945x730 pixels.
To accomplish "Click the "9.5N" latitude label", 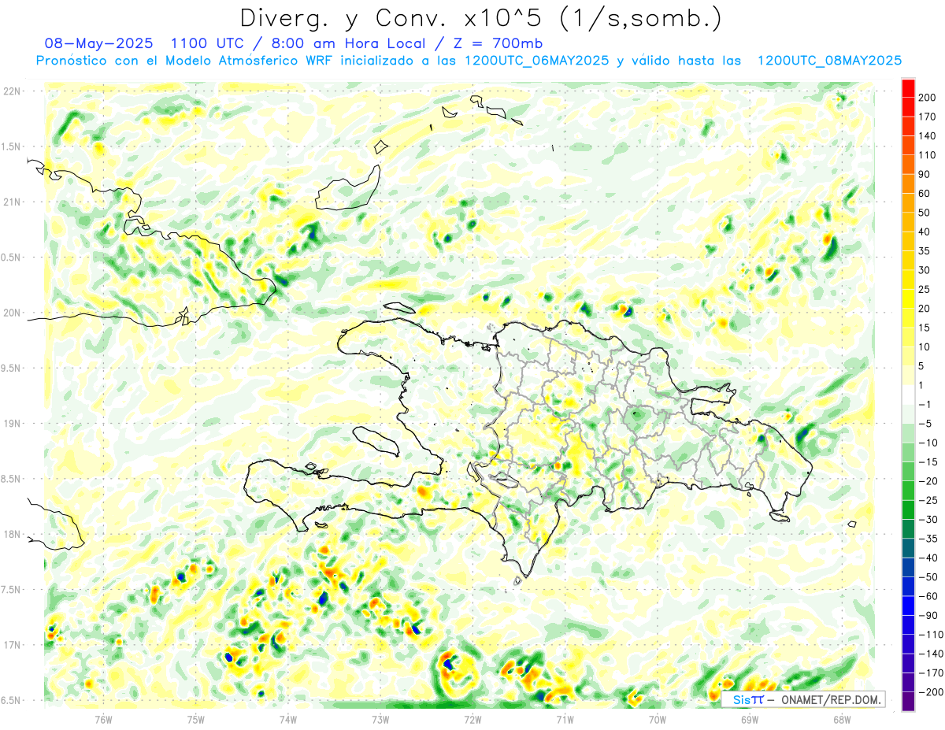I will pos(11,368).
